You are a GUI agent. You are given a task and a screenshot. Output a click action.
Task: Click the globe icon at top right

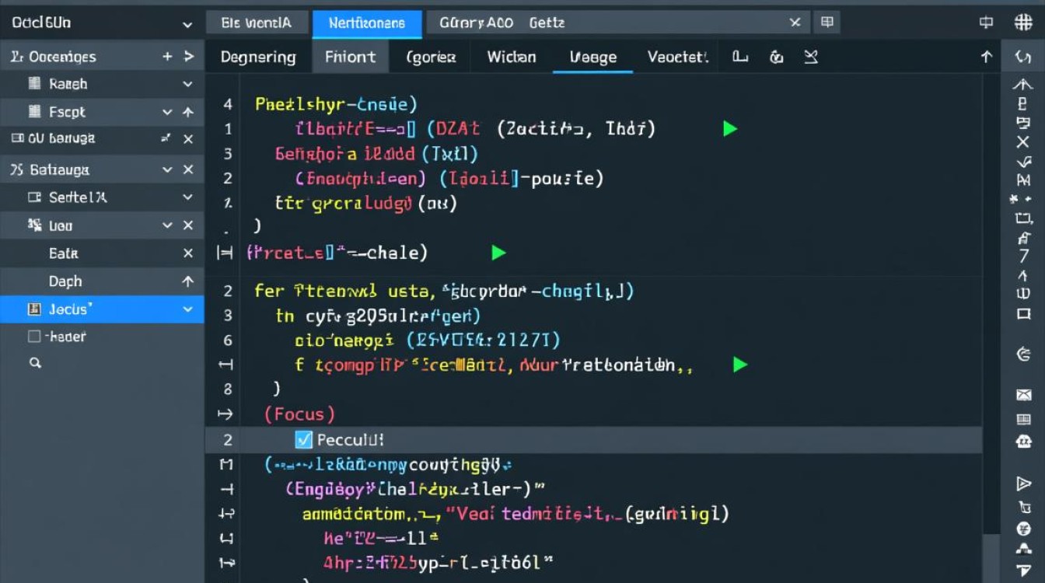pyautogui.click(x=1023, y=23)
